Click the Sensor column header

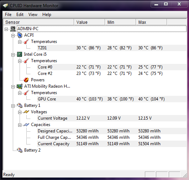pos(38,22)
